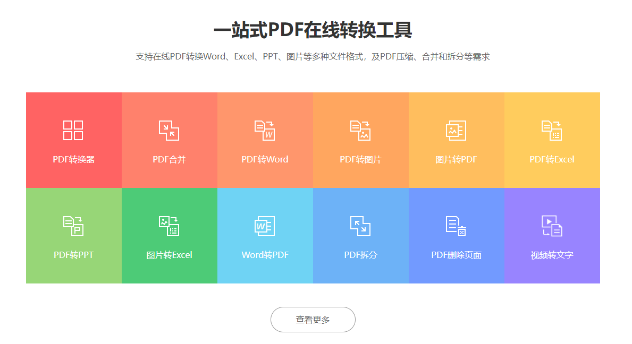Screen dimensions: 632x344
Task: Select the PDF删除页面 trash page icon
Action: 456,226
